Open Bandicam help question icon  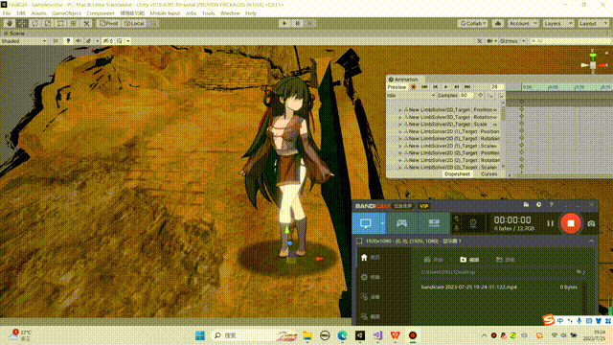(x=552, y=205)
